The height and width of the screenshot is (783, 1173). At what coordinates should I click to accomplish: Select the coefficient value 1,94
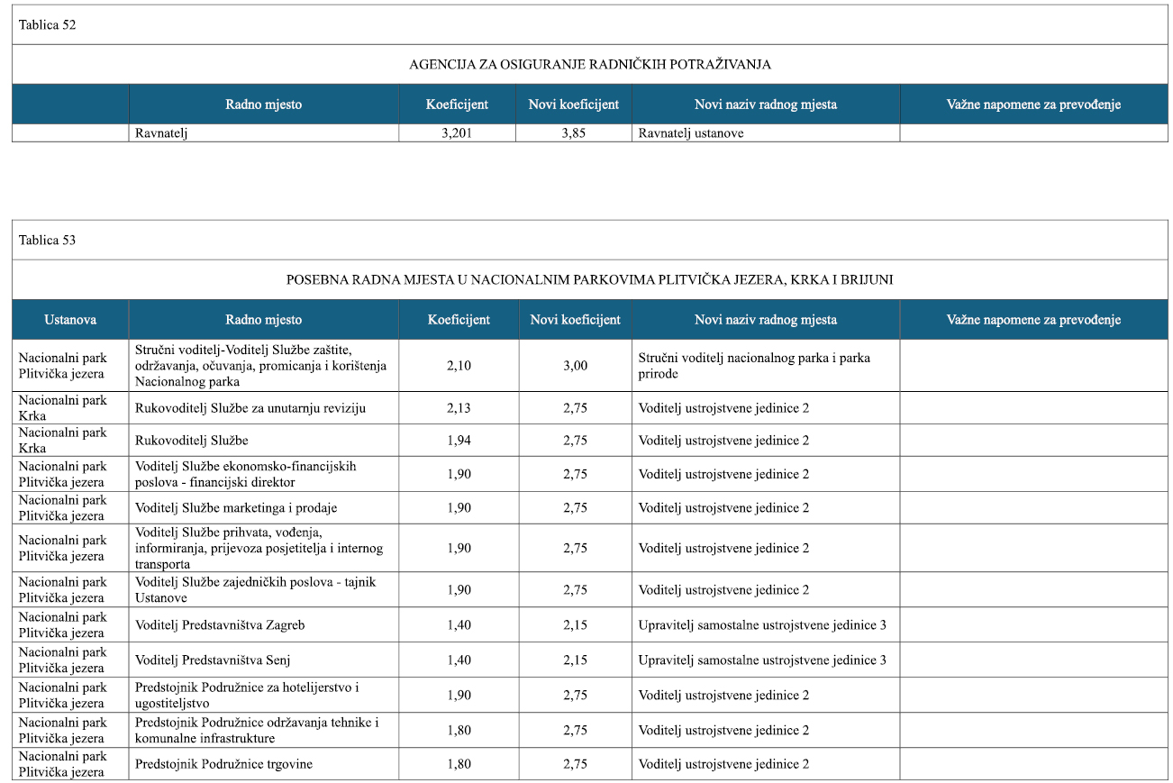pyautogui.click(x=459, y=441)
